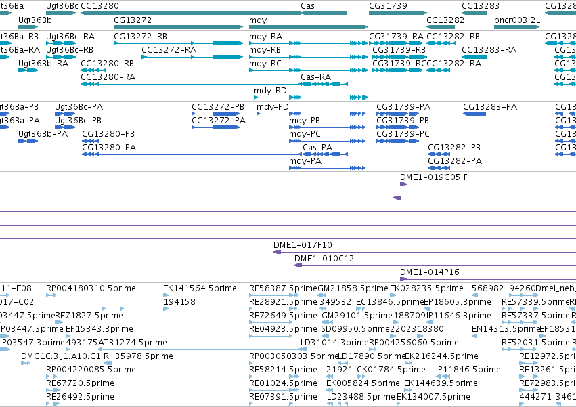Select the Ugt36Bc-RB transcript label
This screenshot has width=576, height=407.
click(x=70, y=50)
